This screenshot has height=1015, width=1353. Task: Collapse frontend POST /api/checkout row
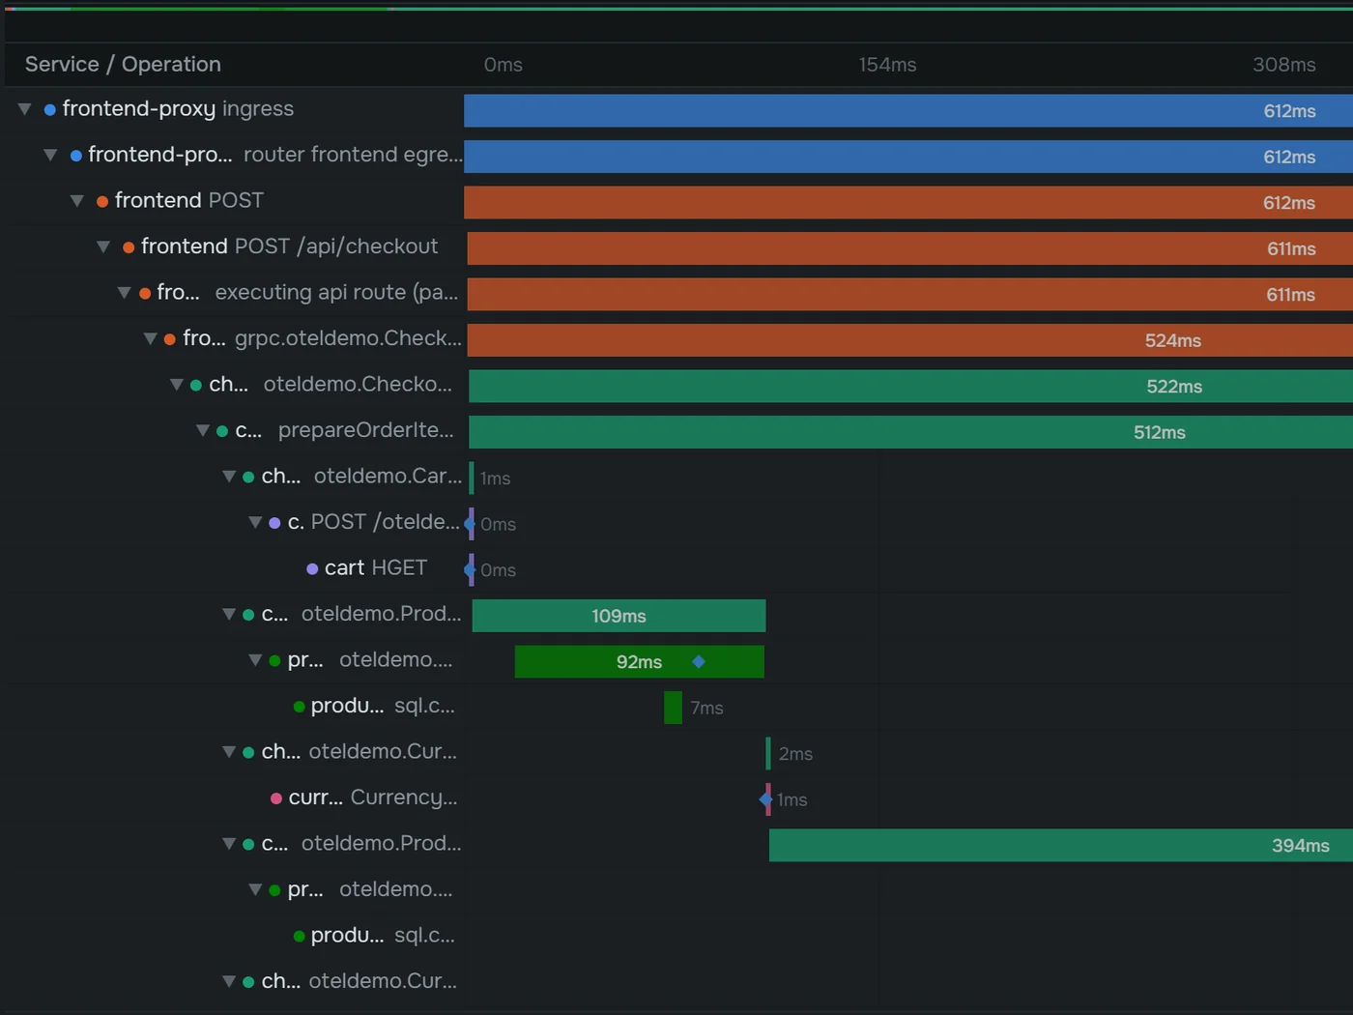(103, 246)
